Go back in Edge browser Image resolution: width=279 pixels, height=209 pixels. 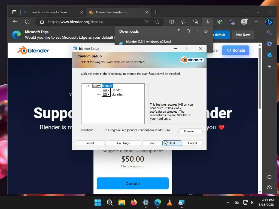pos(15,22)
